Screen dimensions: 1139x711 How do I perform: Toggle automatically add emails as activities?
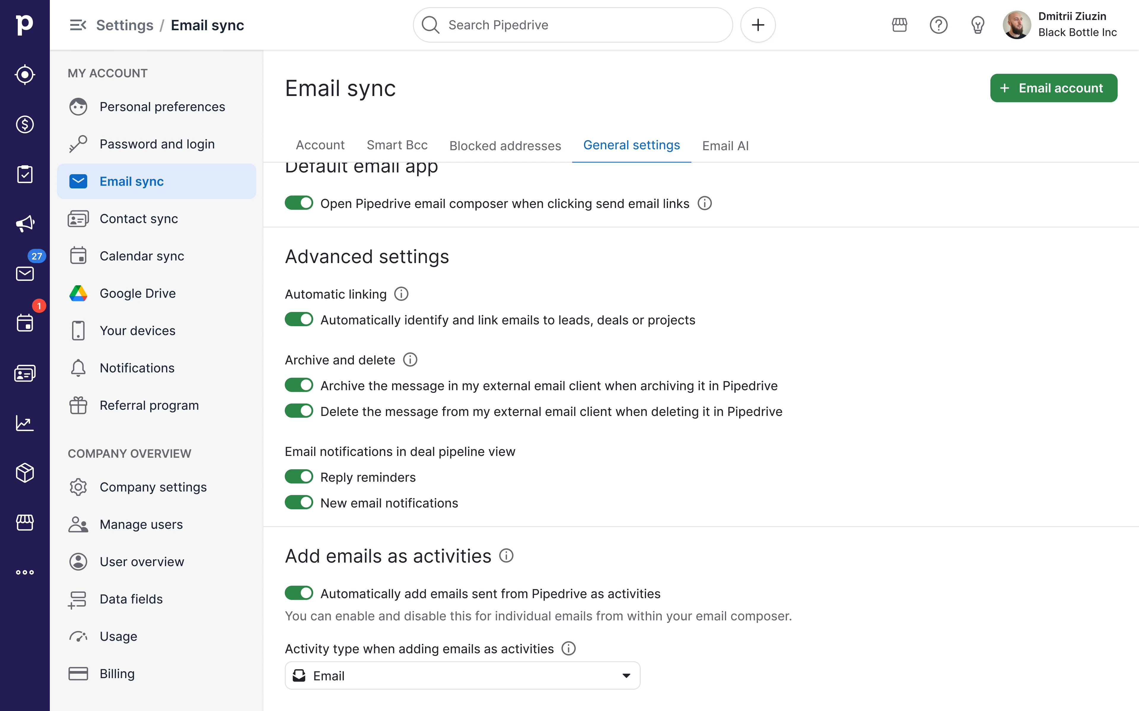click(299, 593)
